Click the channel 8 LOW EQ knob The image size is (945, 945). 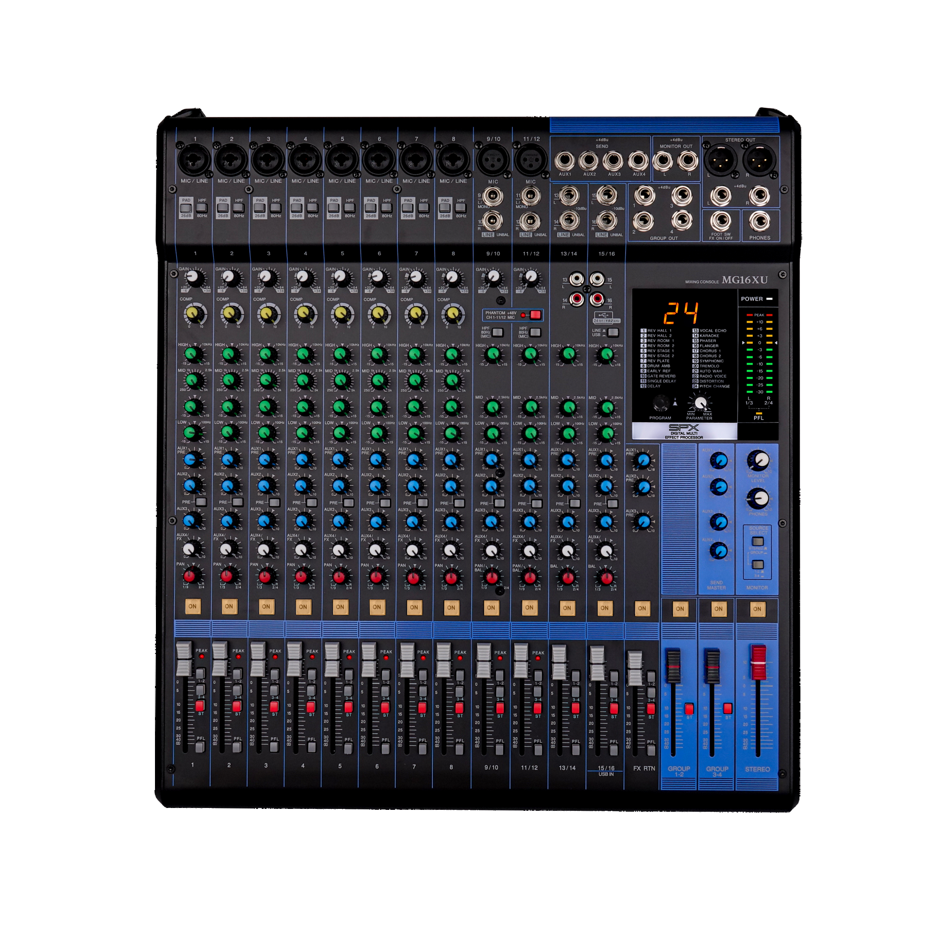click(451, 433)
